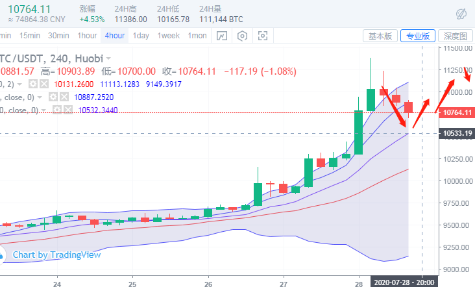The image size is (475, 287).
Task: Click the current price 10764.11 header
Action: pos(29,9)
